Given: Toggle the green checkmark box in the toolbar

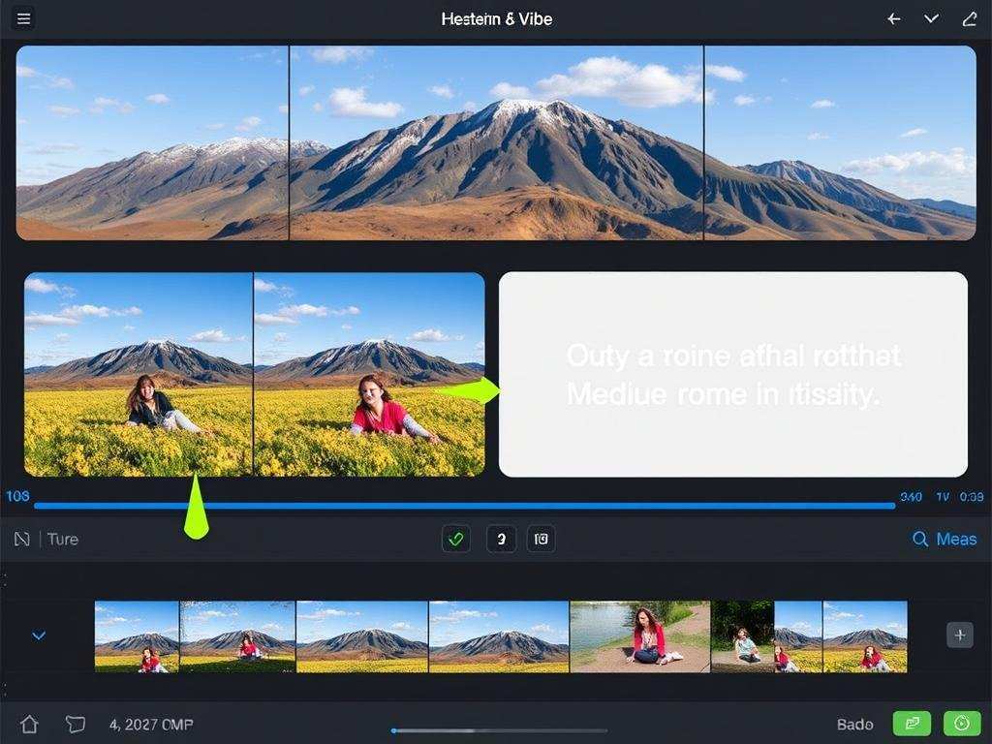Looking at the screenshot, I should pos(456,540).
